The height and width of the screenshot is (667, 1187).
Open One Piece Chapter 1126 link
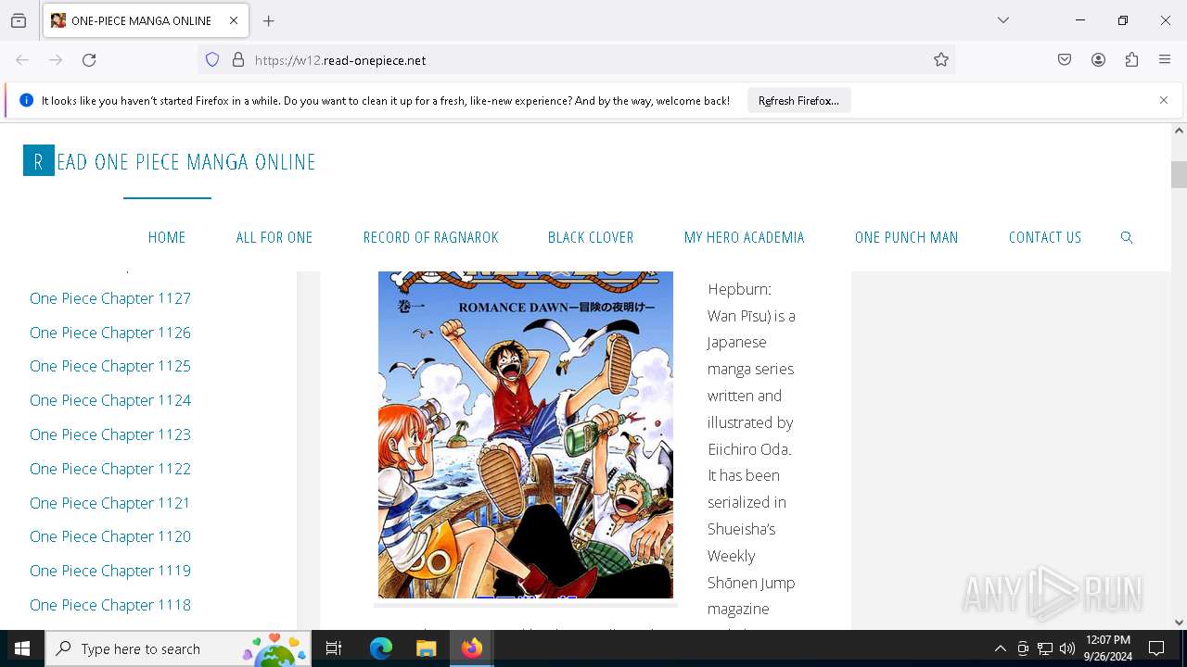click(110, 333)
